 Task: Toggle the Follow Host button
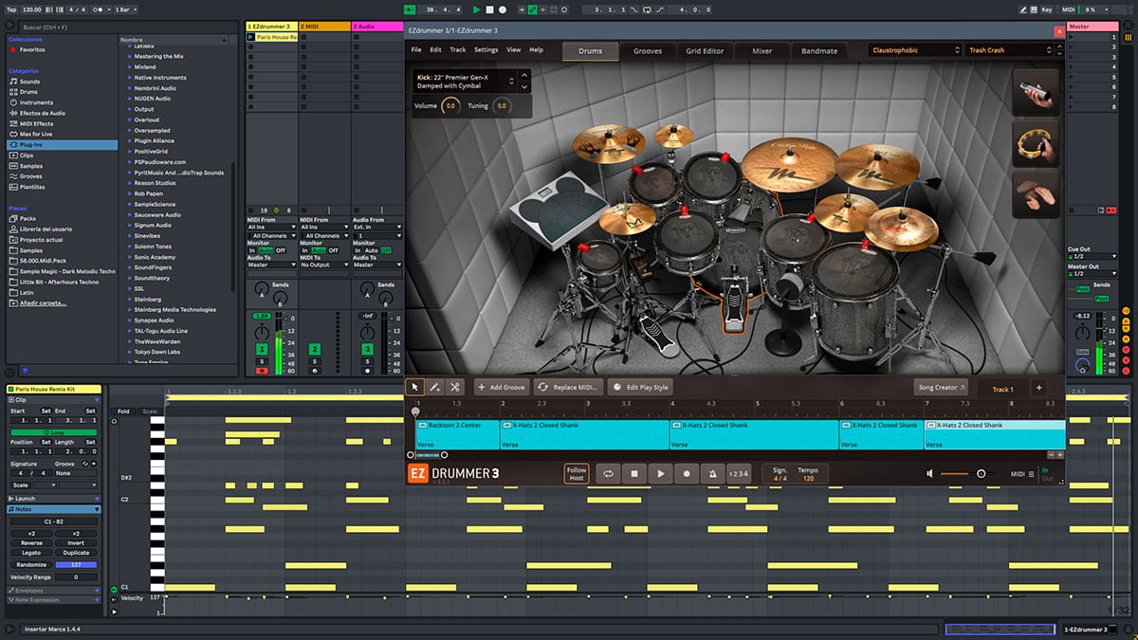click(577, 473)
